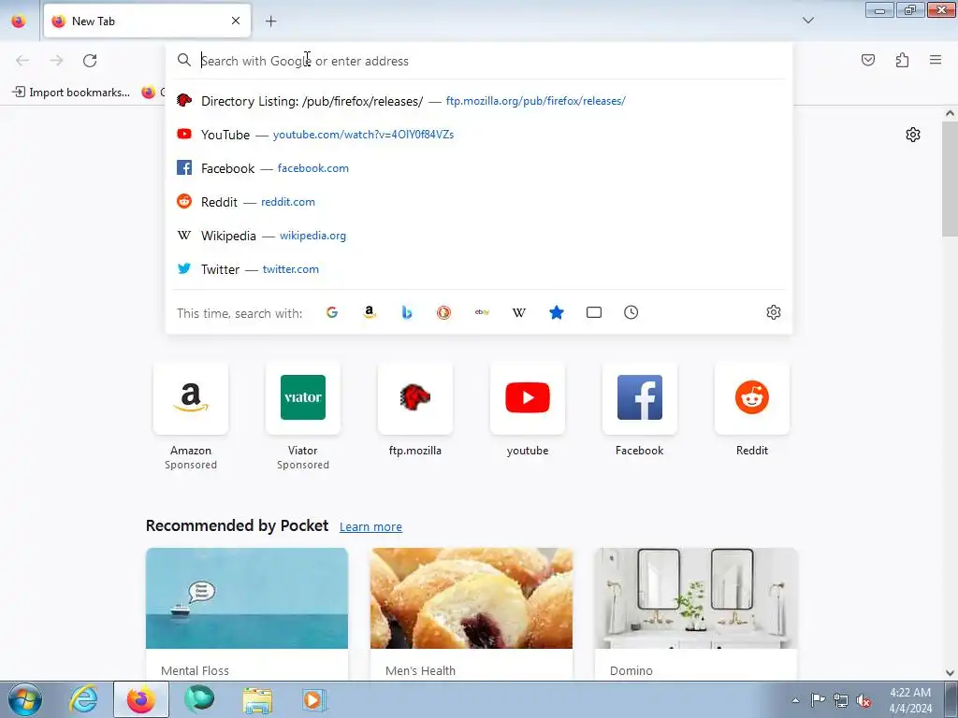Focus the Search or enter address field
The image size is (958, 718).
tap(479, 61)
